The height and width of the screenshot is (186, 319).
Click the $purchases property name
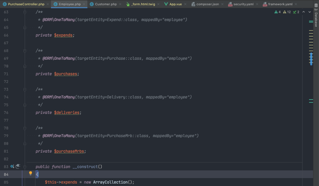[65, 74]
